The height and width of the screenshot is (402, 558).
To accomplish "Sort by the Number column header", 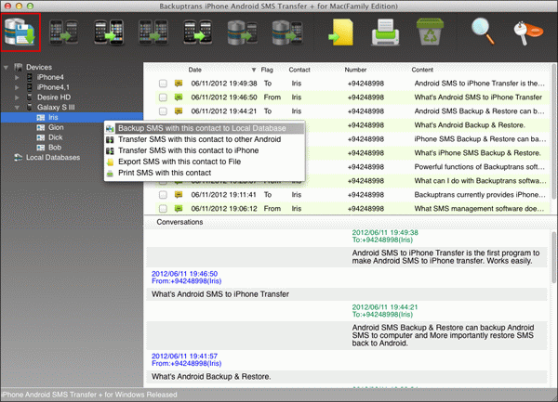I will 355,70.
